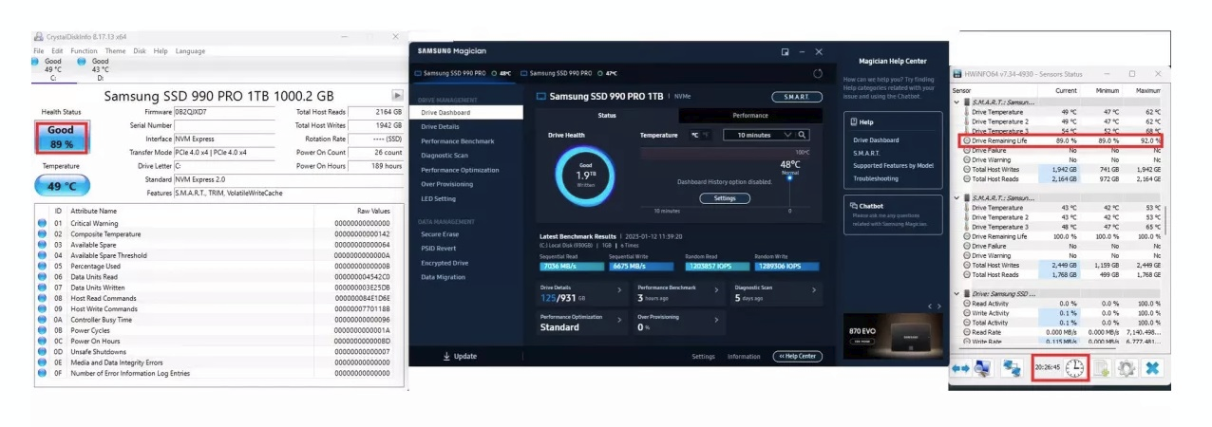Click the Critical Warning attribute status icon
This screenshot has width=1212, height=427.
point(42,223)
